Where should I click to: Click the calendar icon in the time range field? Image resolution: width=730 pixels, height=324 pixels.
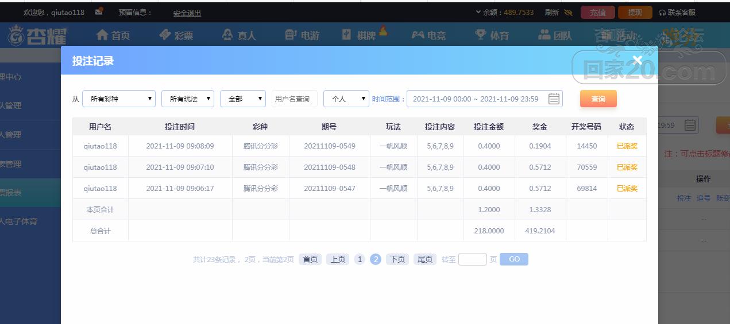(x=554, y=99)
